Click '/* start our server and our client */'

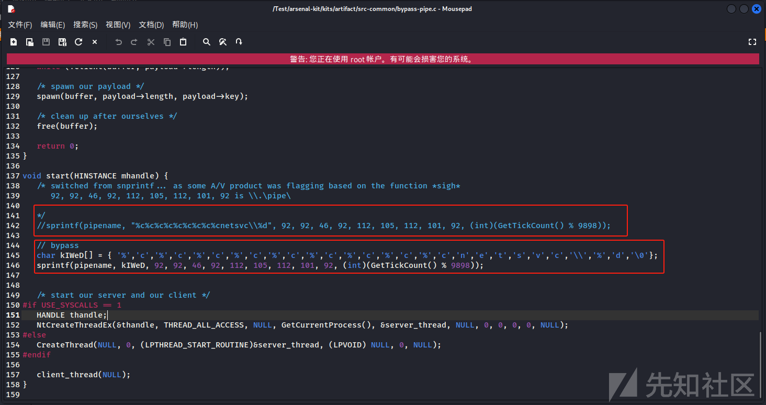pos(123,295)
